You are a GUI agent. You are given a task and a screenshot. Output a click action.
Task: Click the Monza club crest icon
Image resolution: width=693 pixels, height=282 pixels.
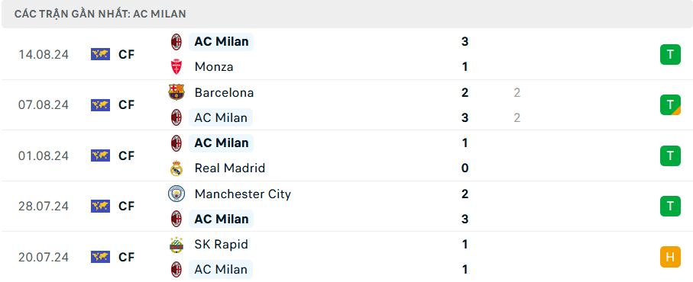point(176,67)
